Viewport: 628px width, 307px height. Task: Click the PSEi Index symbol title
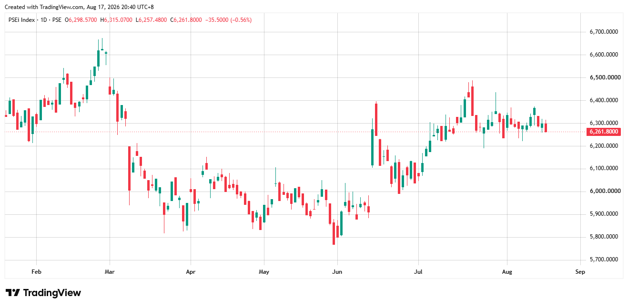coord(22,20)
